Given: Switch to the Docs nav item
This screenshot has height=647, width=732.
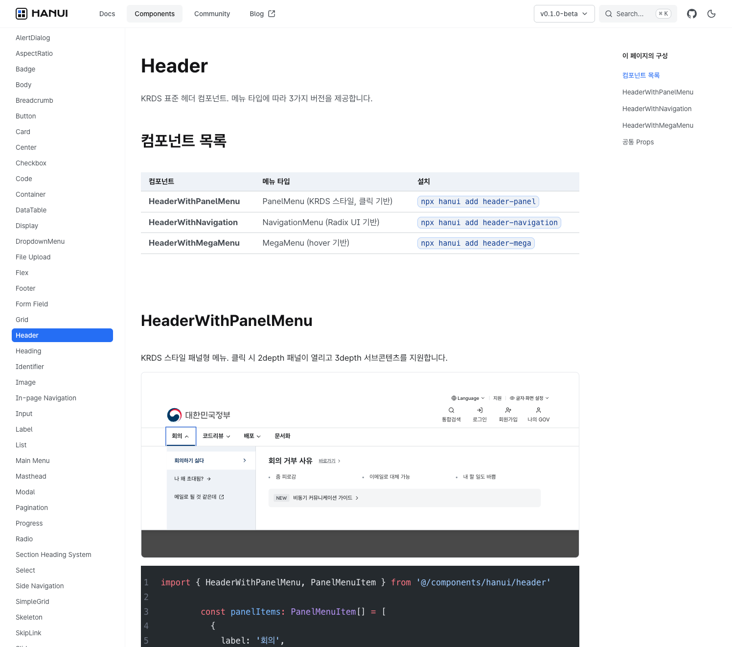Looking at the screenshot, I should point(107,14).
